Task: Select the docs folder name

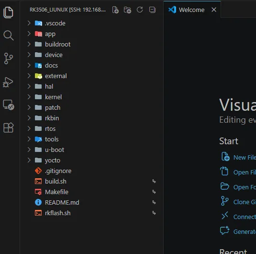Action: pyautogui.click(x=51, y=66)
